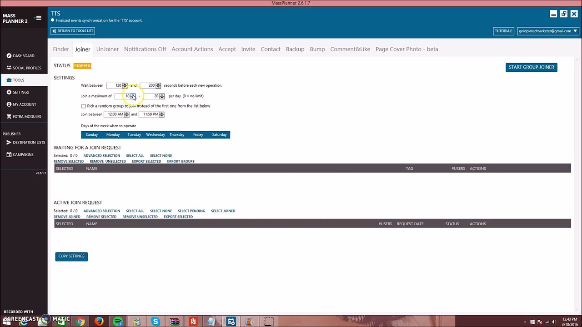The width and height of the screenshot is (582, 327).
Task: Sort active requests by Request Date column
Action: (x=410, y=224)
